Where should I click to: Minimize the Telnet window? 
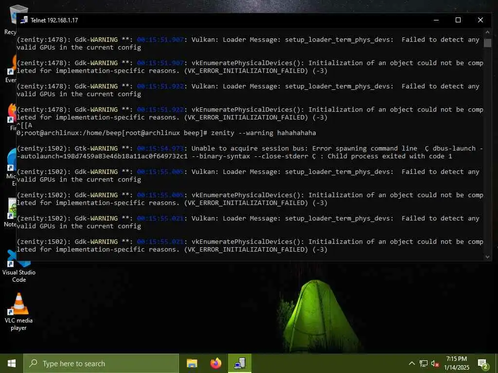(436, 20)
